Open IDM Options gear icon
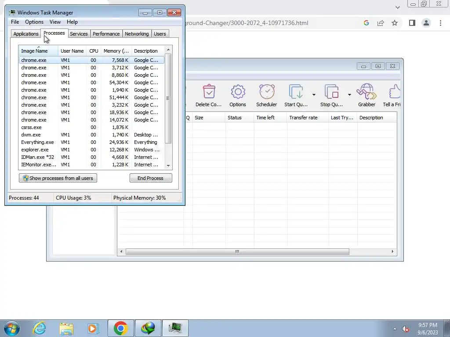Image resolution: width=450 pixels, height=337 pixels. pyautogui.click(x=238, y=95)
